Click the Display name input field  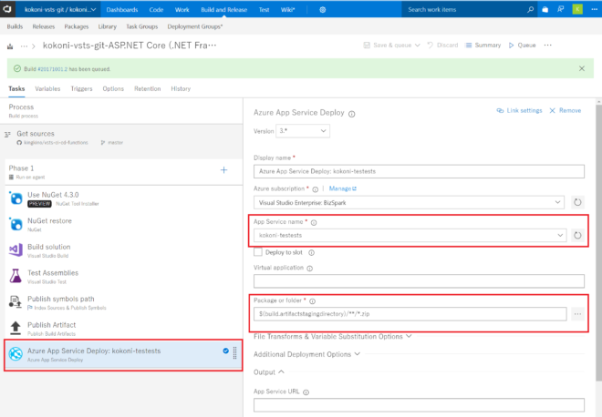point(419,171)
